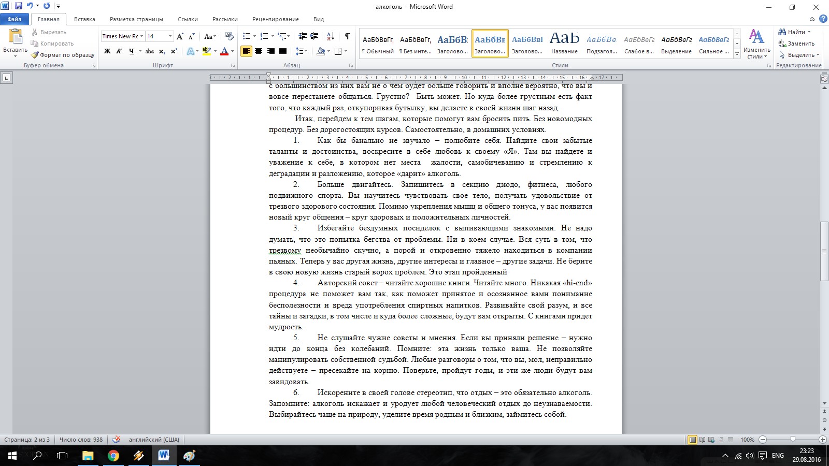Toggle show paragraph marks (¶)
This screenshot has width=829, height=466.
coord(347,36)
